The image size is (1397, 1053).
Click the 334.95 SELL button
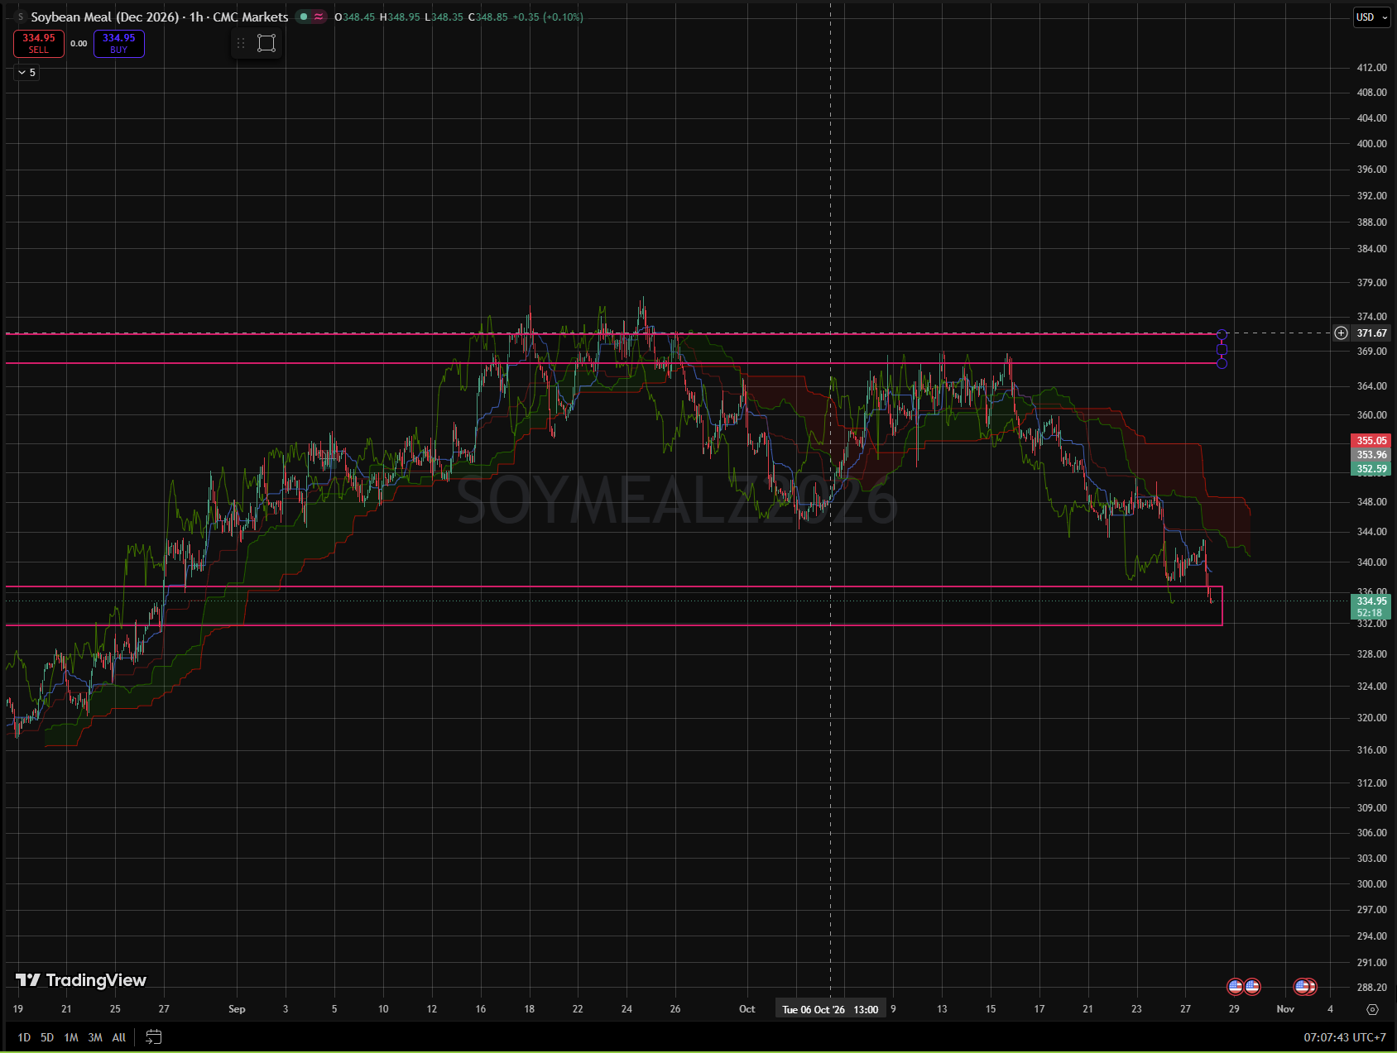(39, 44)
